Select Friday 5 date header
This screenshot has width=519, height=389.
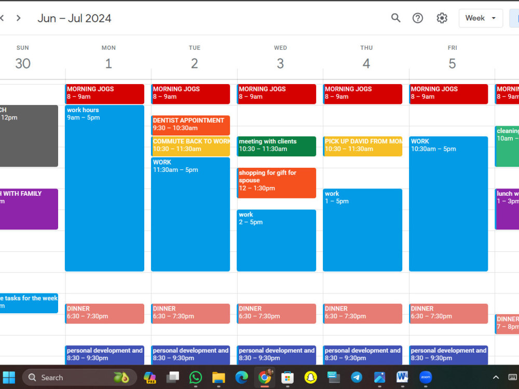(452, 63)
